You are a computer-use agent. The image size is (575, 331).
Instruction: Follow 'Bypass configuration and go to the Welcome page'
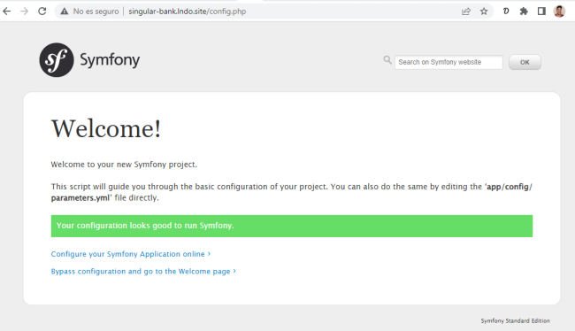pos(143,271)
